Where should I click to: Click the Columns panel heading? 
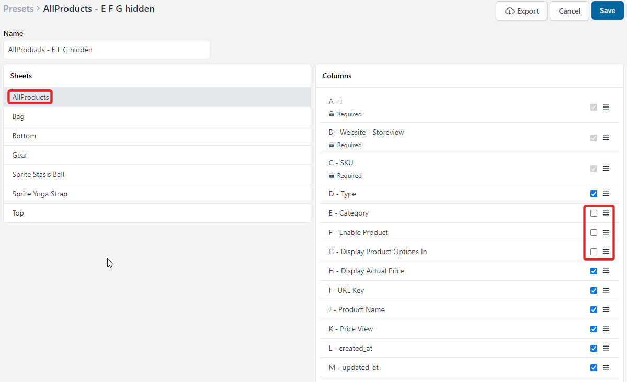pyautogui.click(x=337, y=76)
